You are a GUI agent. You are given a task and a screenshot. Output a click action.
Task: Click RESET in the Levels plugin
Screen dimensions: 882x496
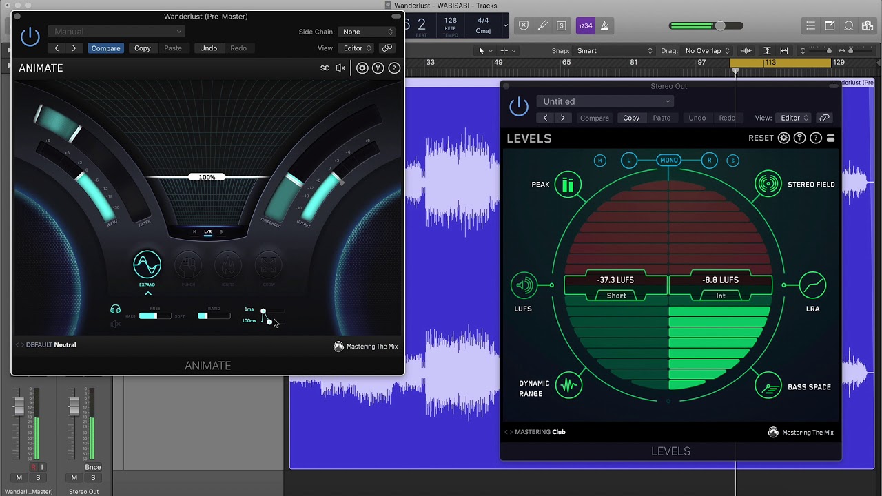[761, 138]
